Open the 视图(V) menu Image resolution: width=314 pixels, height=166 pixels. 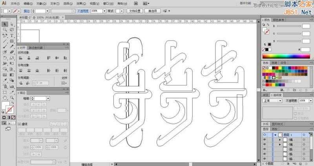(x=95, y=4)
